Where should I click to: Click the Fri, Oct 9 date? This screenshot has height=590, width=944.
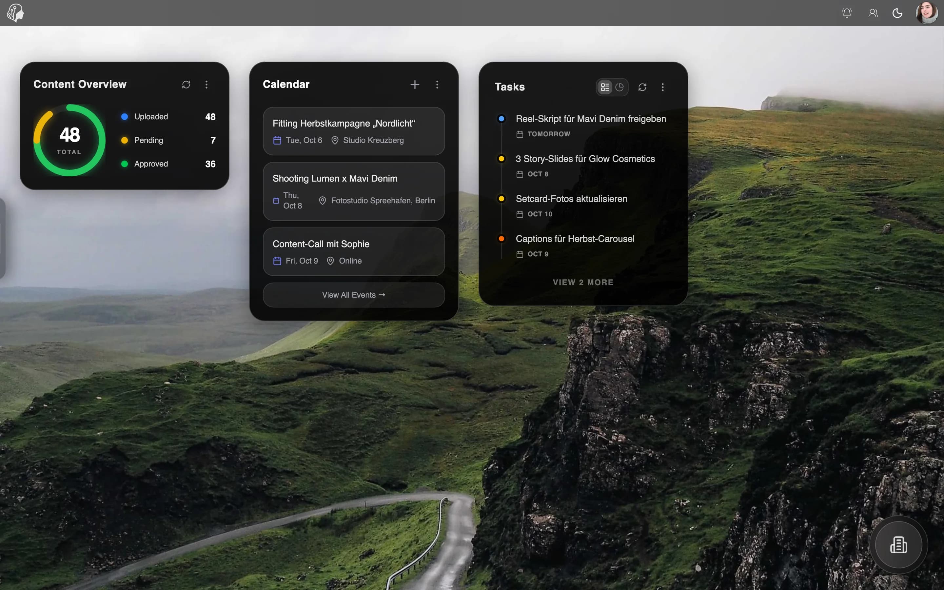click(302, 261)
